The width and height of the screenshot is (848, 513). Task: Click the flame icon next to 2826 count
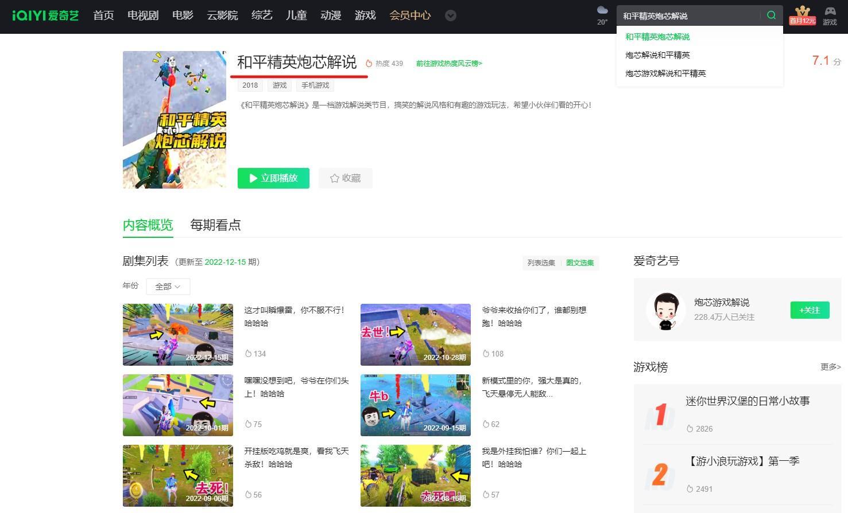[x=690, y=428]
